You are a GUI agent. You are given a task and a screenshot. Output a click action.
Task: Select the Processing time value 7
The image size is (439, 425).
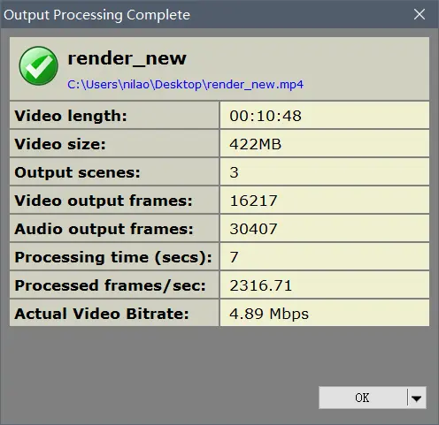coord(234,257)
